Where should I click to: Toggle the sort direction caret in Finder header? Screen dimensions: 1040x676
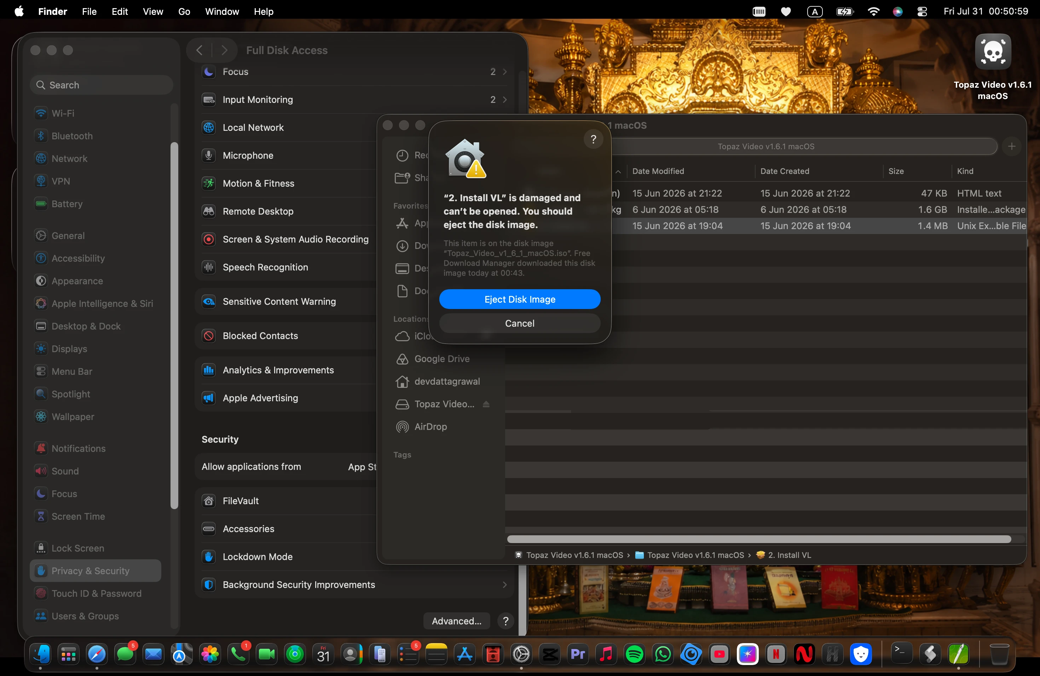(x=618, y=171)
